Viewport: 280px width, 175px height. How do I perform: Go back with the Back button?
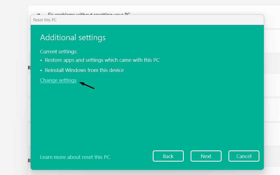pyautogui.click(x=168, y=156)
